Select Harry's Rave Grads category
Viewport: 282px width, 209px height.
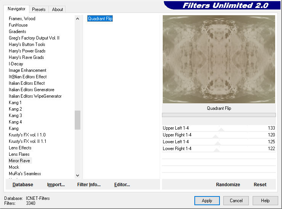(x=26, y=57)
